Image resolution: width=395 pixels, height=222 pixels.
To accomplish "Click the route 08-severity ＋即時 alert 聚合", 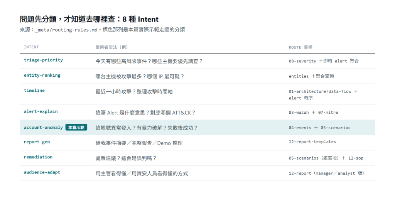I will pos(324,61).
